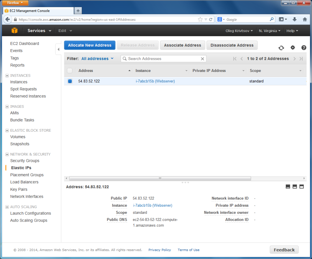The width and height of the screenshot is (312, 259).
Task: Open the settings gear for table preferences
Action: click(x=293, y=48)
